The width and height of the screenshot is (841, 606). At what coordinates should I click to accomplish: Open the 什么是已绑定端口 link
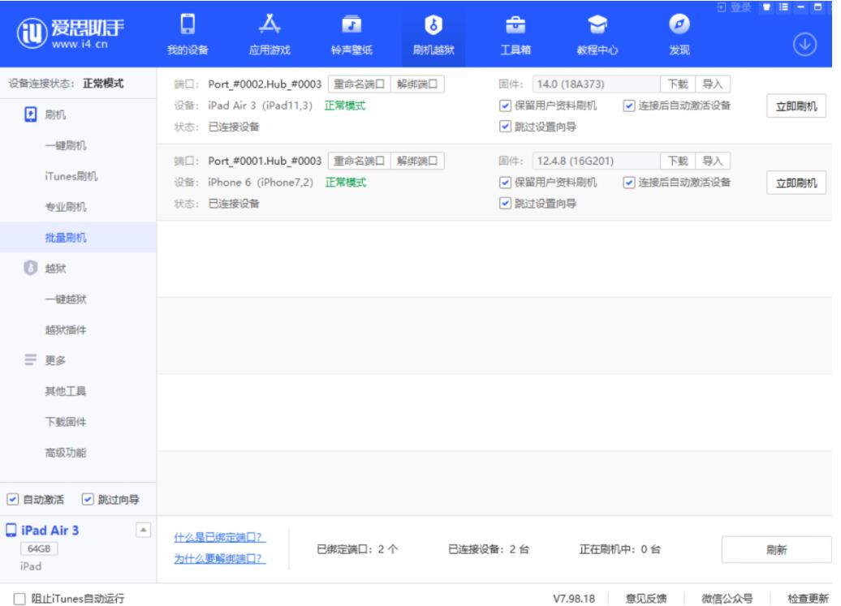(x=219, y=537)
